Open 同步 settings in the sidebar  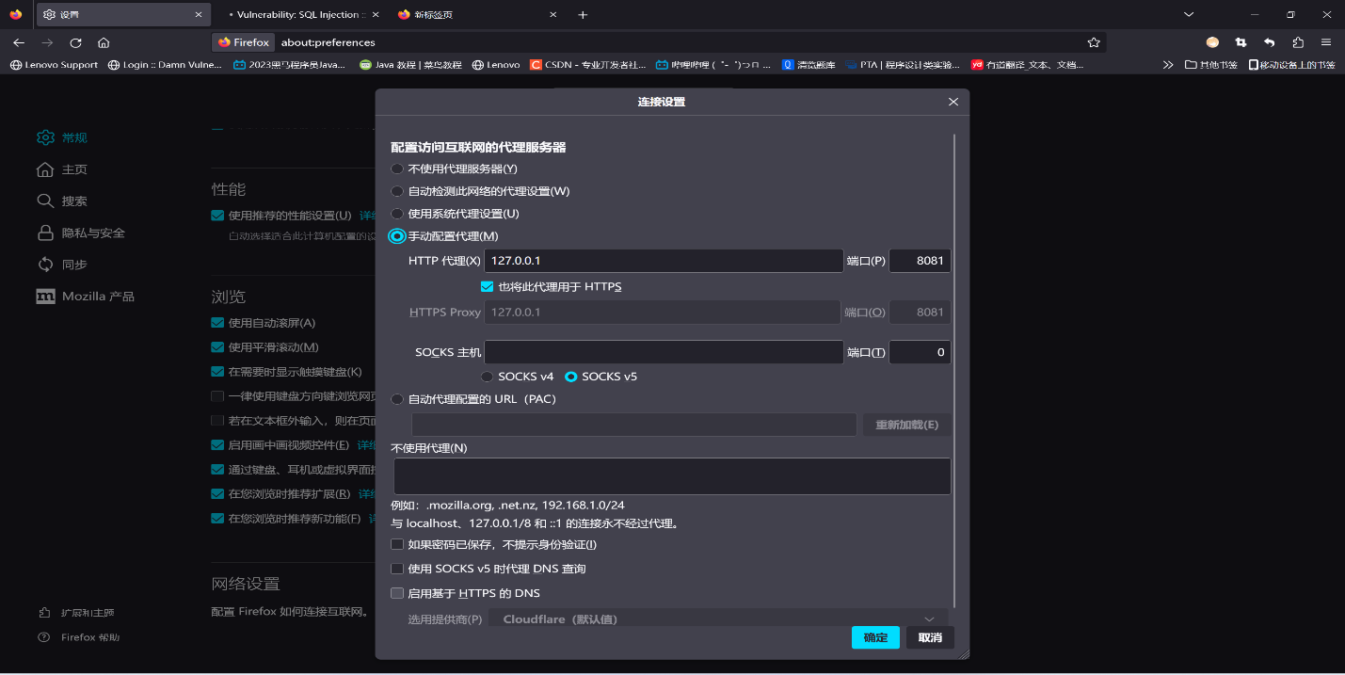pyautogui.click(x=62, y=265)
